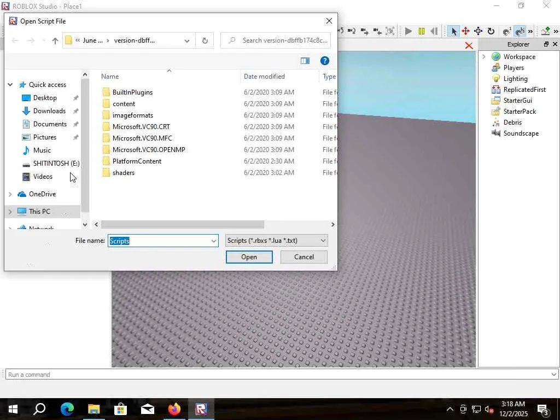The width and height of the screenshot is (560, 420).
Task: Open Videos in navigation pane
Action: [x=43, y=177]
